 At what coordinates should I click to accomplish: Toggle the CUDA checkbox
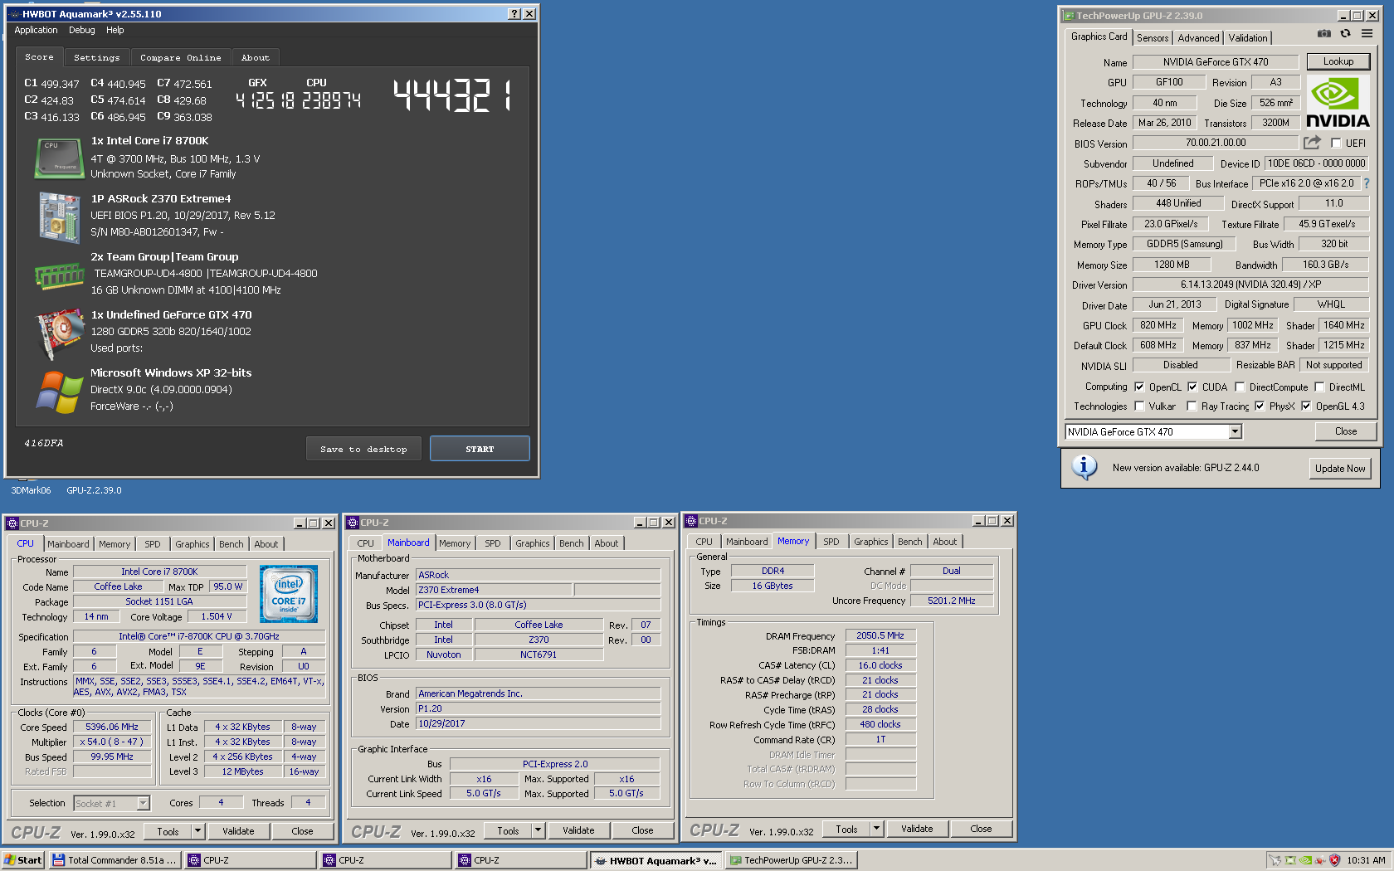coord(1192,387)
